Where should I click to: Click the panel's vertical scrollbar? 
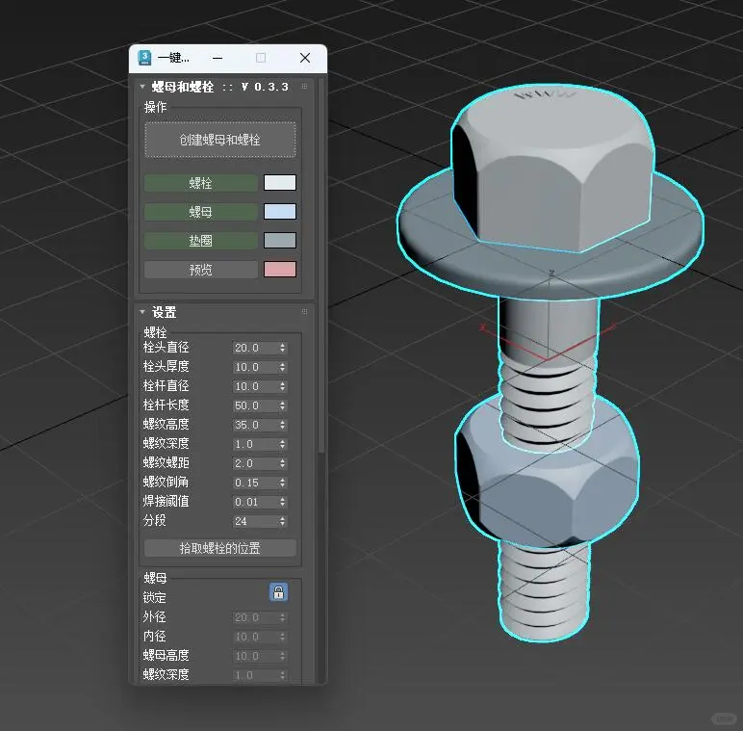point(321,266)
